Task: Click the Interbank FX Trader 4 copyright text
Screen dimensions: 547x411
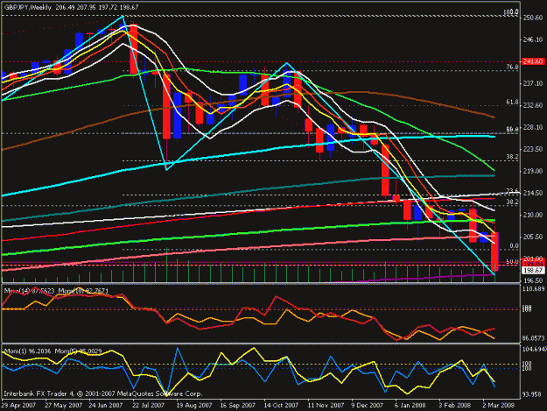Action: [102, 393]
